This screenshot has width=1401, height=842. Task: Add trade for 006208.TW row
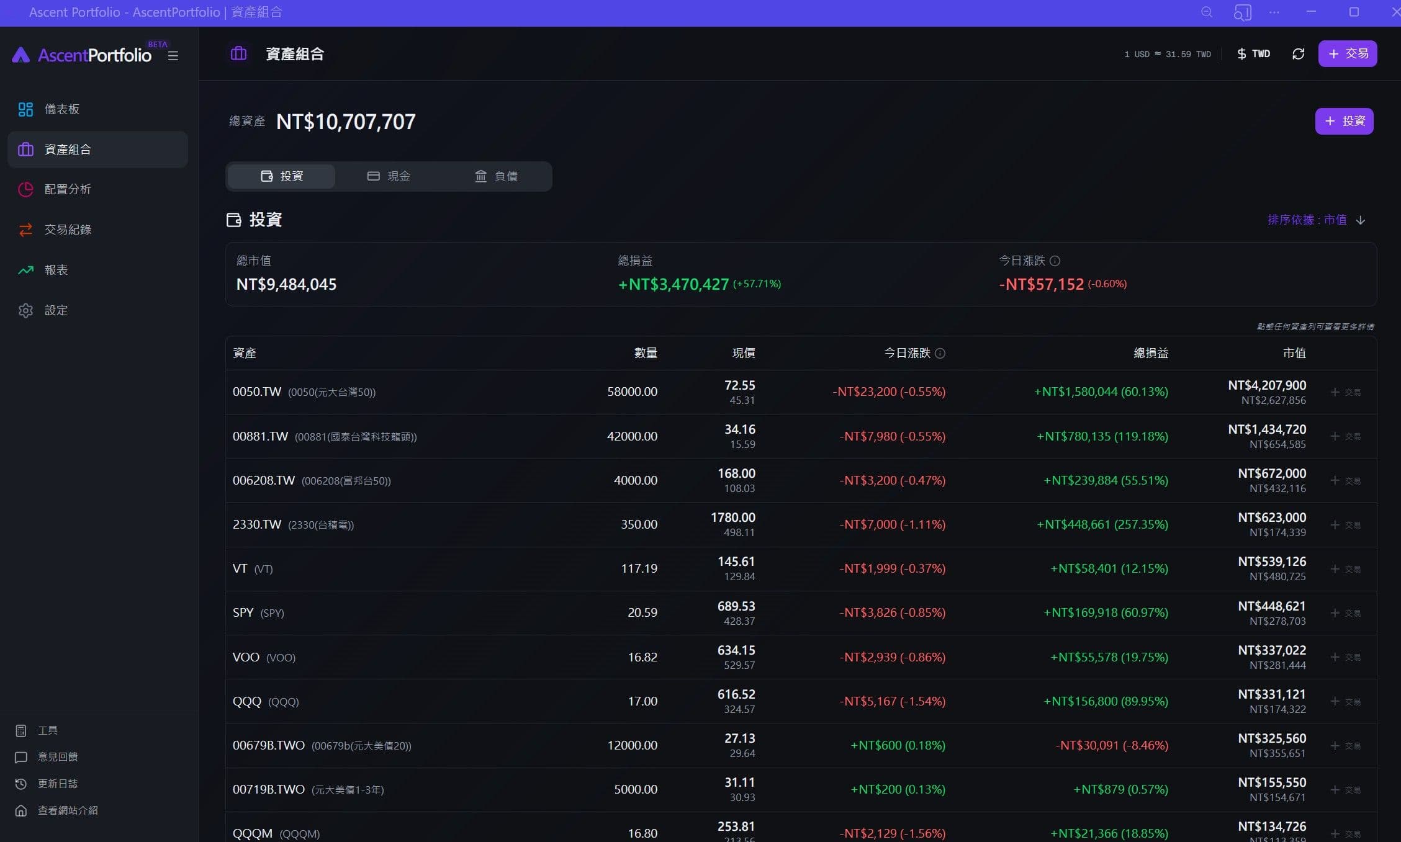[1345, 480]
